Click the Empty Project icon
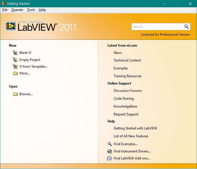 (15, 60)
